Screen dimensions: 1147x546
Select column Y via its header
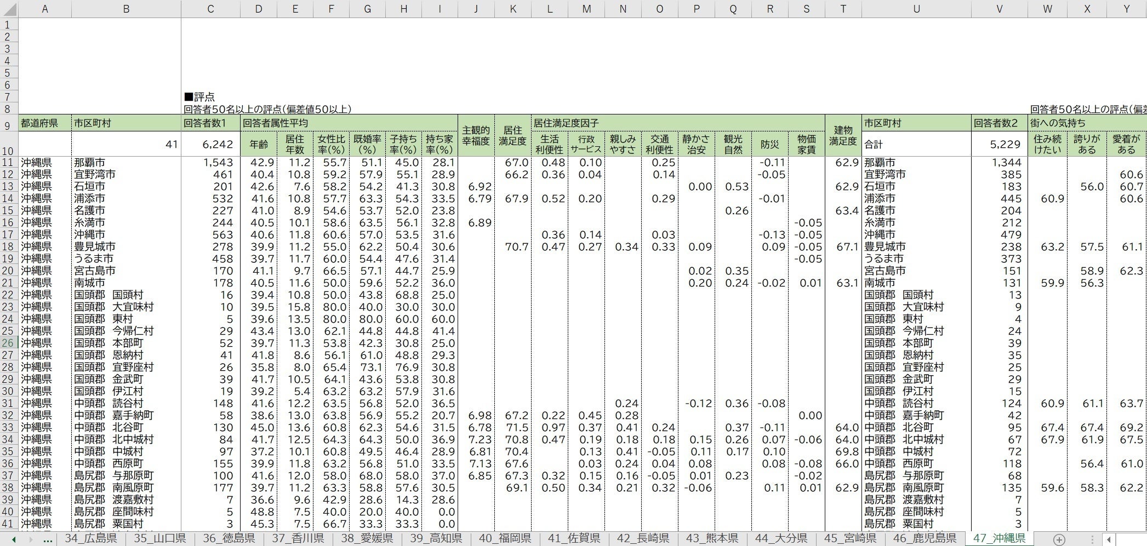coord(1126,9)
